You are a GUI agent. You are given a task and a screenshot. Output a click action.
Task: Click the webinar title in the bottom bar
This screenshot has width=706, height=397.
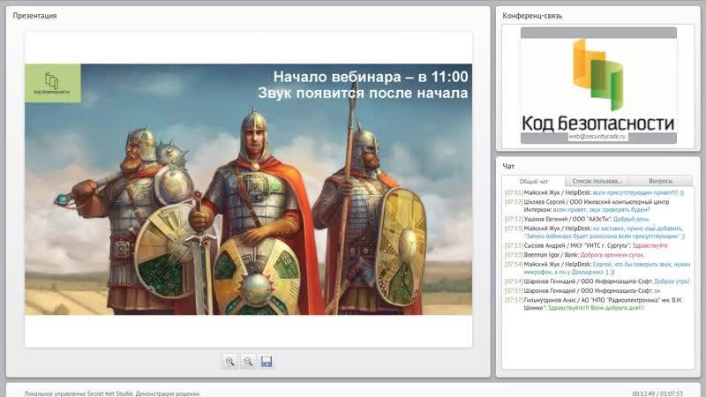(113, 393)
